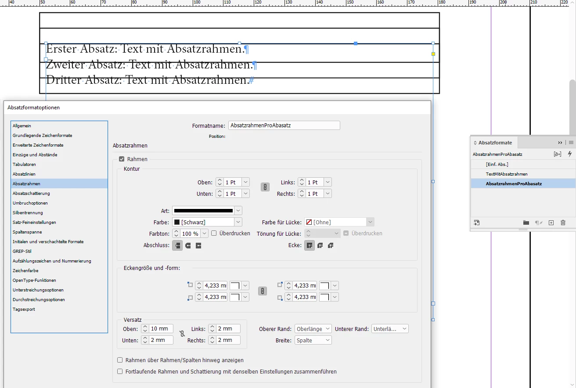Open the Tagsexport category

[59, 309]
